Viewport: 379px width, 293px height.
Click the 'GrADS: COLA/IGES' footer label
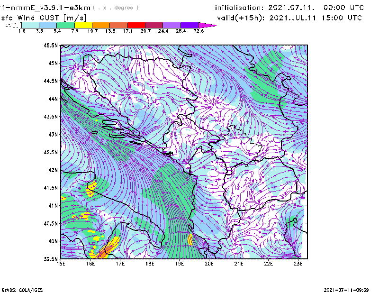22,290
